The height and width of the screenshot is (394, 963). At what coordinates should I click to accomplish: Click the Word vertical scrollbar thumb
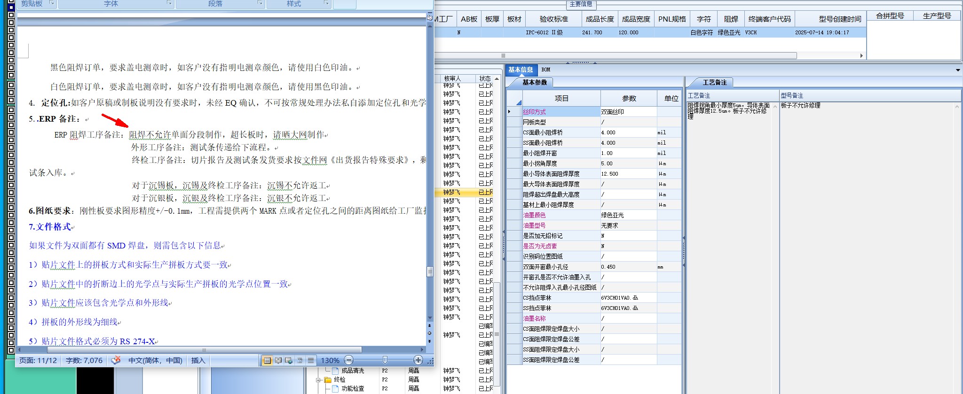(x=429, y=271)
